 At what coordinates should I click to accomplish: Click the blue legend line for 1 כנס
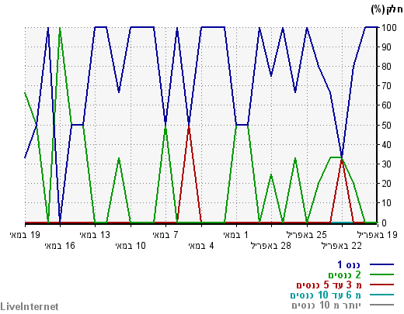click(381, 264)
